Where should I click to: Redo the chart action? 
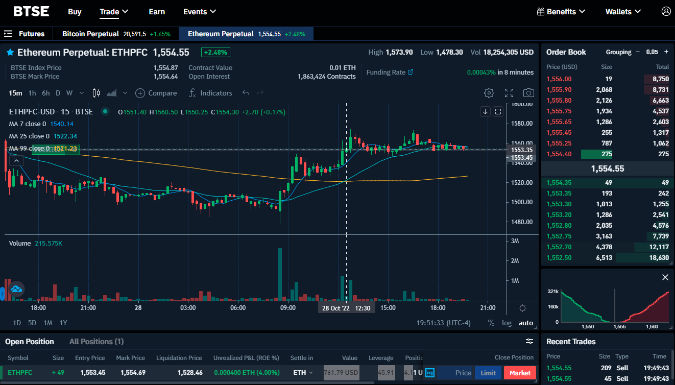pos(260,93)
